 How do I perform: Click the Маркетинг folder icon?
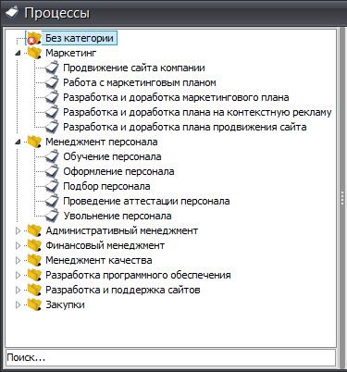(34, 53)
